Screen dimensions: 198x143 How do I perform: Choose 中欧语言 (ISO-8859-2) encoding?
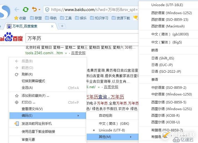pos(169,88)
